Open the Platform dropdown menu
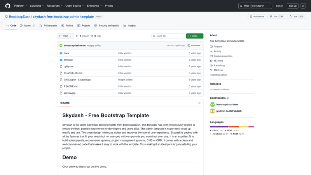The height and width of the screenshot is (175, 311). [21, 6]
